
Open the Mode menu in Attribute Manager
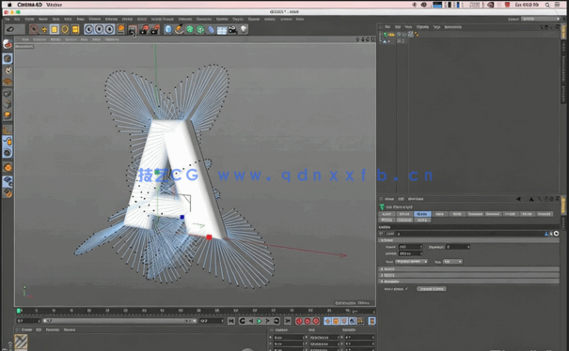click(x=389, y=199)
